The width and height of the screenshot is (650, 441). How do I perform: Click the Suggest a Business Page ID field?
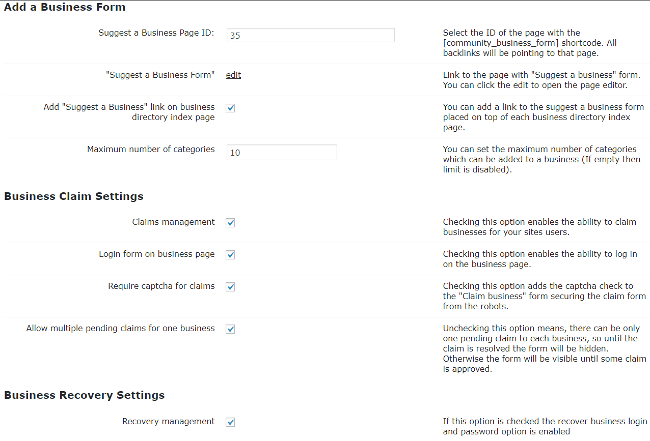click(310, 35)
